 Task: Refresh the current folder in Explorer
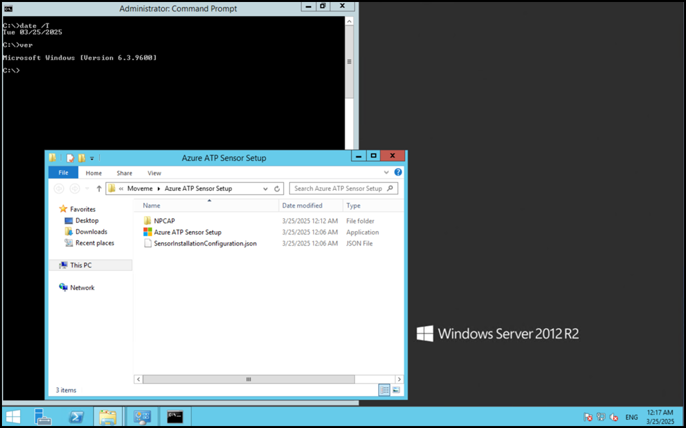click(276, 189)
